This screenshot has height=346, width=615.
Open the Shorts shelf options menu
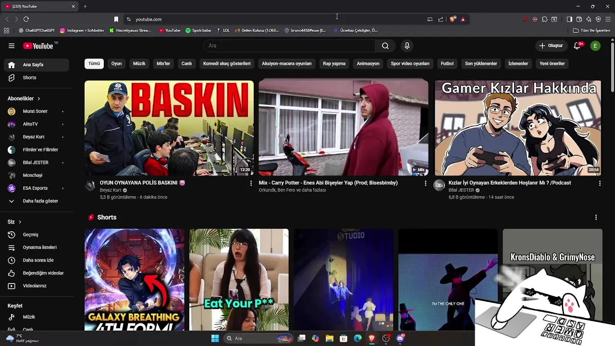click(x=596, y=217)
